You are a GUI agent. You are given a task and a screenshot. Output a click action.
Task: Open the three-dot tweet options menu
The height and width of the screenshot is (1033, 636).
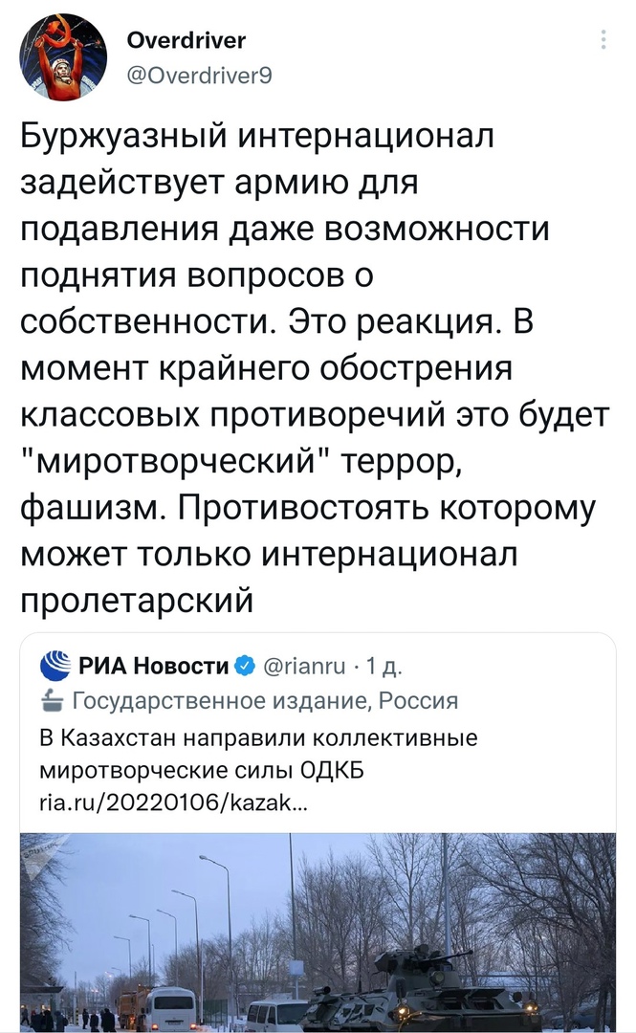(x=603, y=40)
